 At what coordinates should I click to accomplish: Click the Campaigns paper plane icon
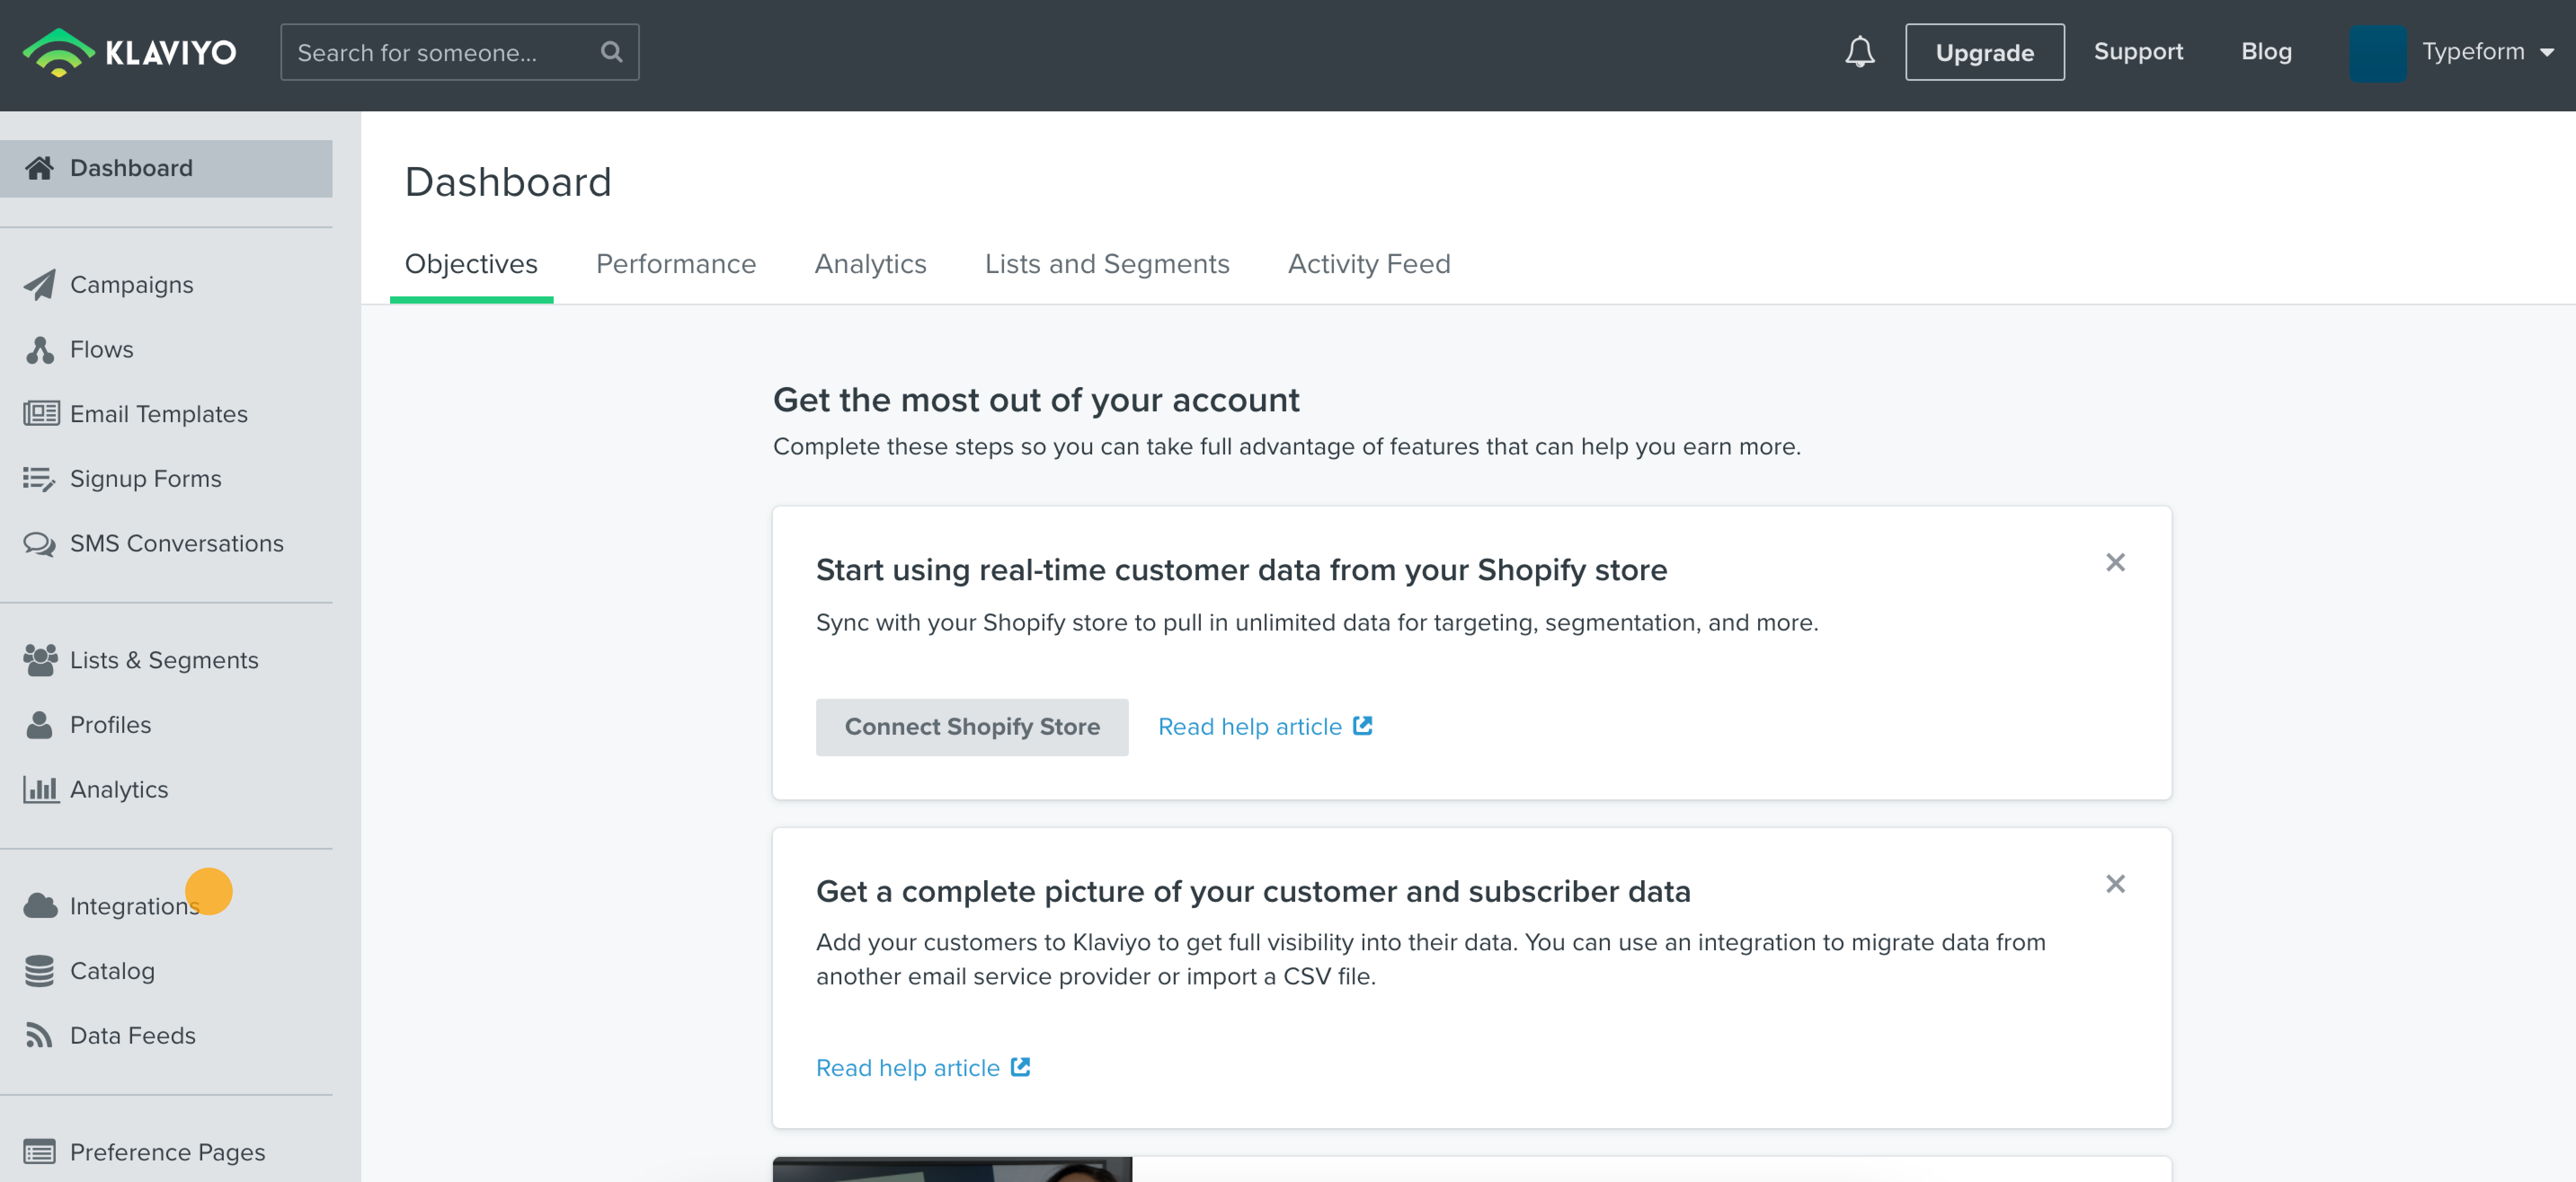[x=39, y=285]
